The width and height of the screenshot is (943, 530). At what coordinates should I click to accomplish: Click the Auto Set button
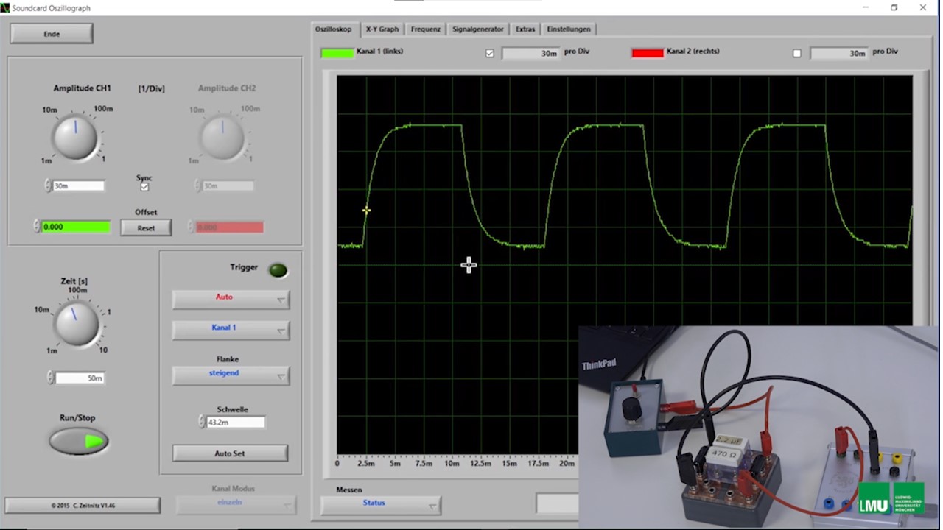click(x=230, y=453)
